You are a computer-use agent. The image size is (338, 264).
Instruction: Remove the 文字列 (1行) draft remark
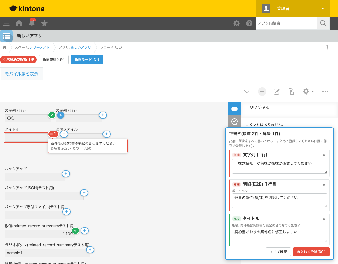pyautogui.click(x=324, y=155)
